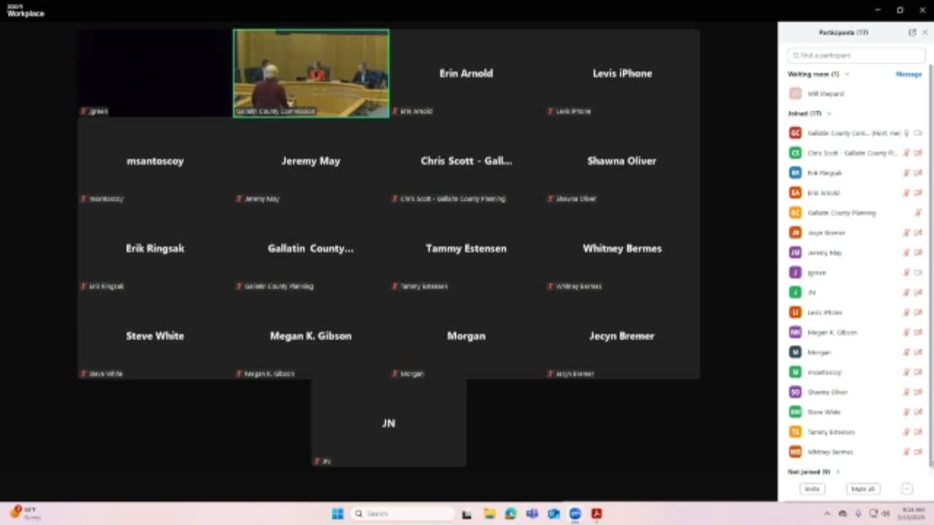The image size is (934, 525).
Task: Click Erin Arnold's avatar in participant list
Action: point(795,192)
